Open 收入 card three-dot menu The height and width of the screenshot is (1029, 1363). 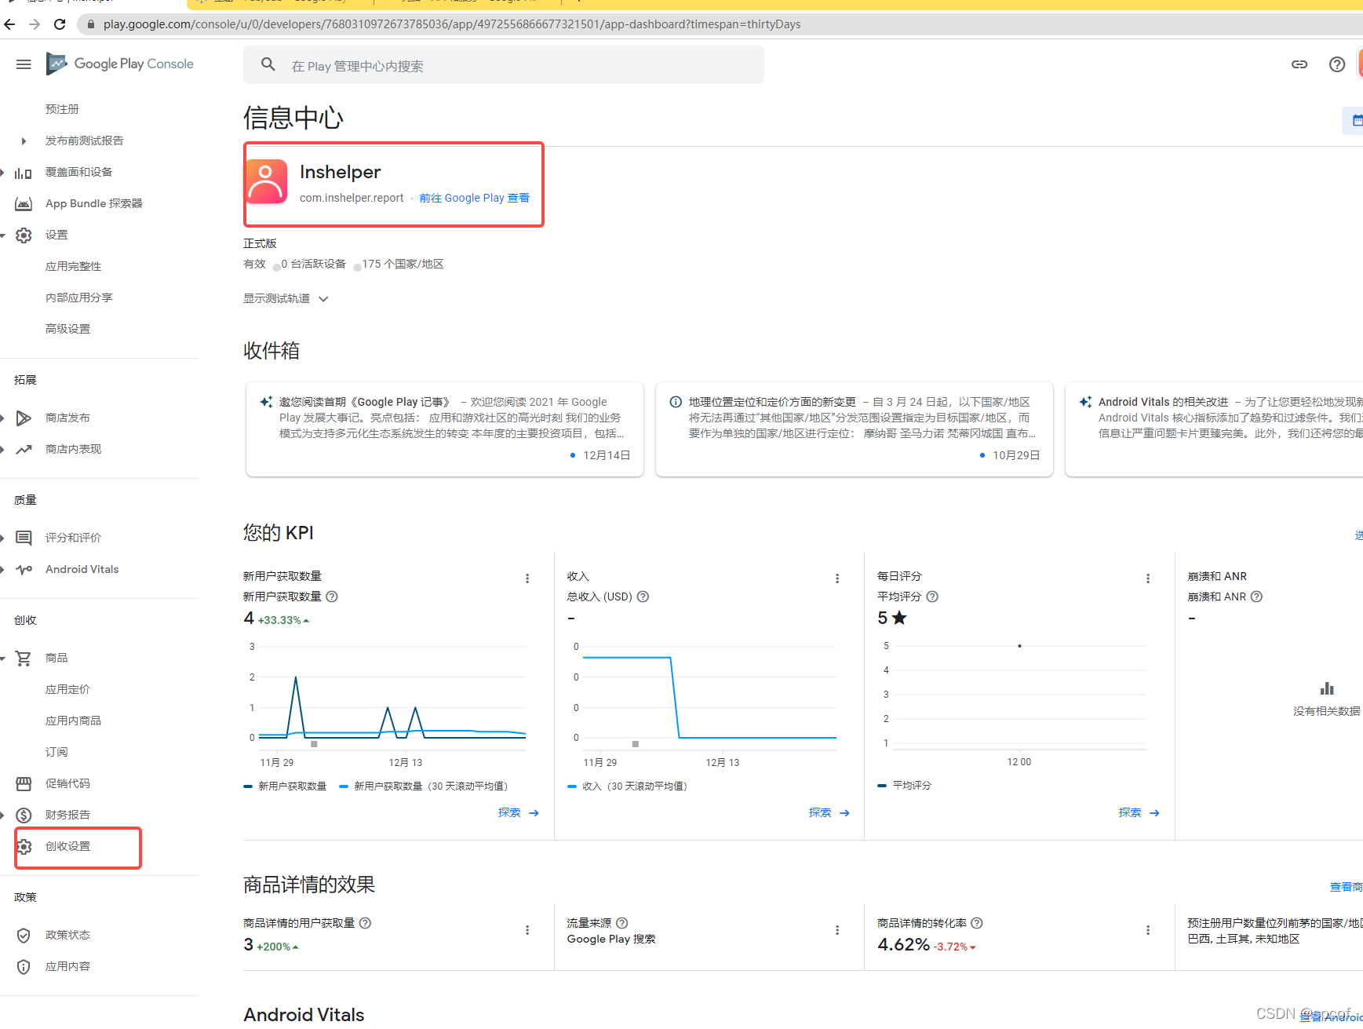point(837,578)
